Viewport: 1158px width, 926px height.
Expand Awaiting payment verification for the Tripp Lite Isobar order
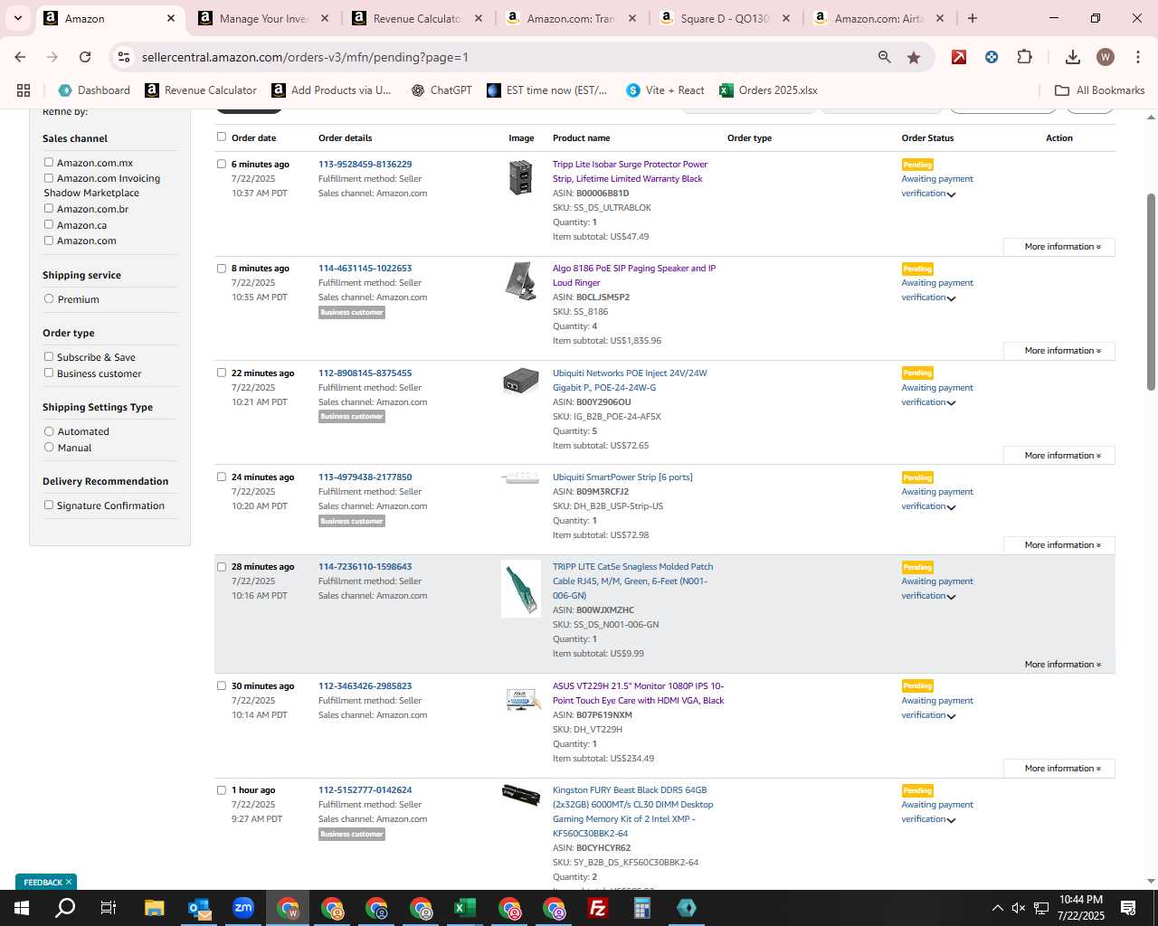951,194
